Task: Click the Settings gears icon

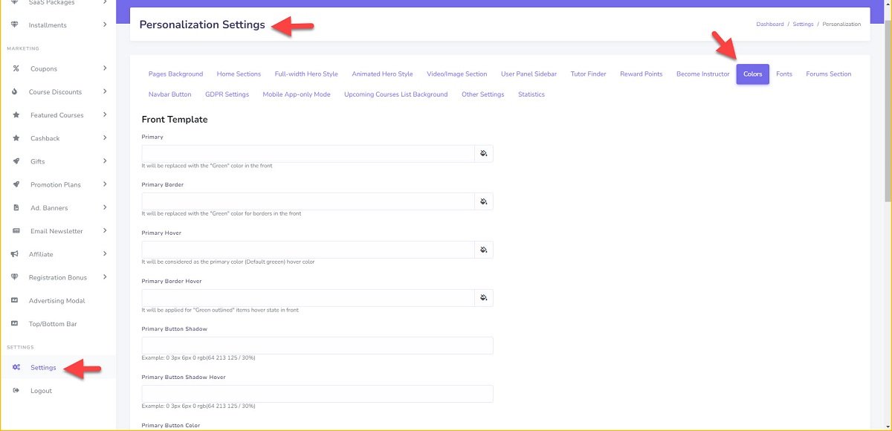Action: point(16,368)
